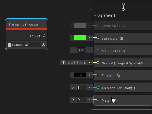Open the green Base Color swatch
The width and height of the screenshot is (152, 114).
(80, 38)
